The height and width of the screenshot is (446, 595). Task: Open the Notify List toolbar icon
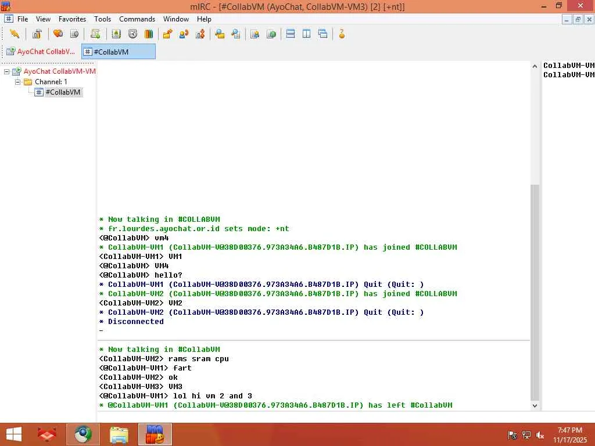click(x=255, y=34)
